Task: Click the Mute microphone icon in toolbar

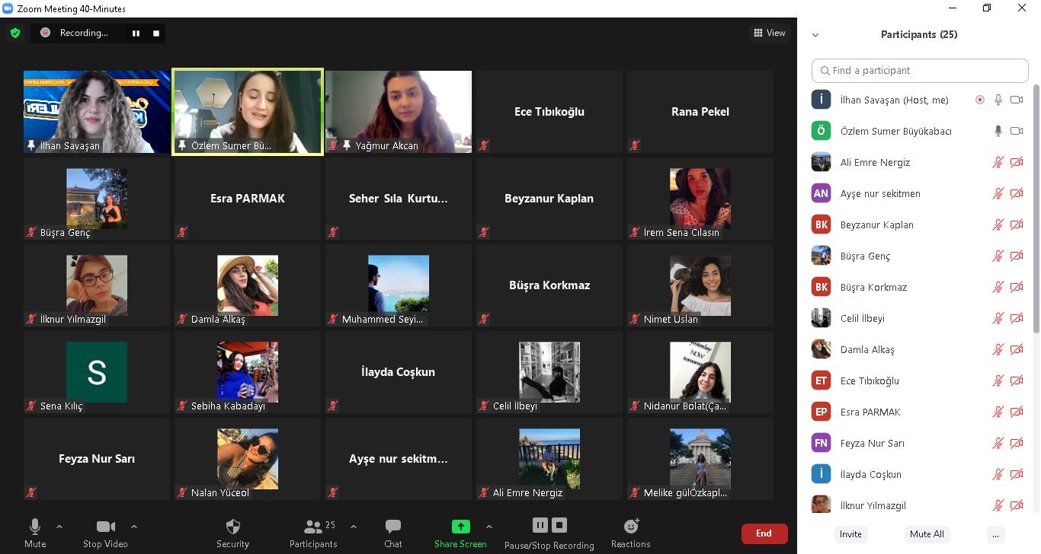Action: pyautogui.click(x=35, y=527)
